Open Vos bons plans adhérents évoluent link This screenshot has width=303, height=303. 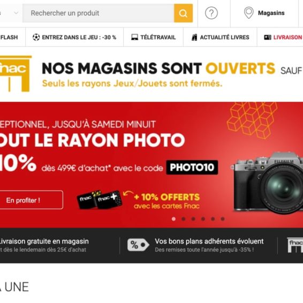pos(209,241)
